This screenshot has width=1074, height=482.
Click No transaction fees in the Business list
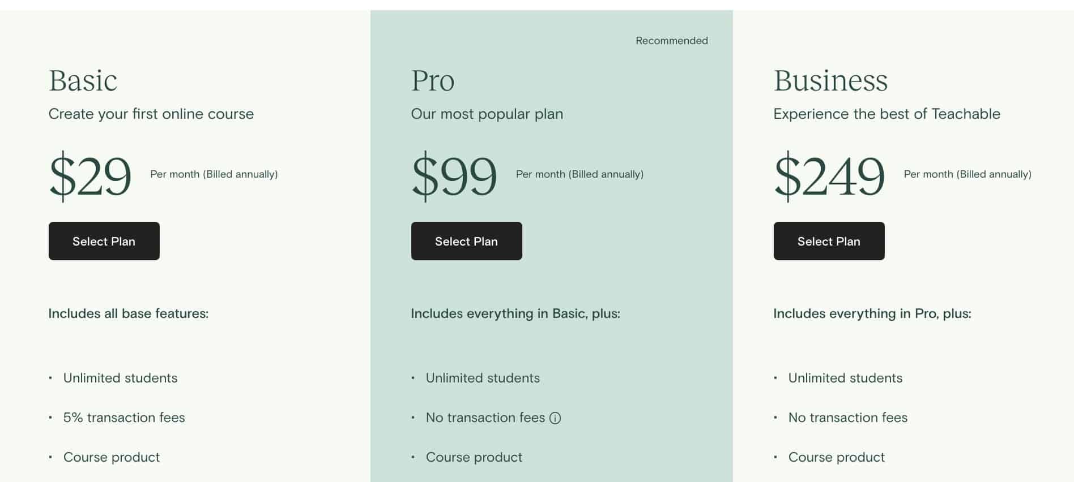tap(847, 418)
